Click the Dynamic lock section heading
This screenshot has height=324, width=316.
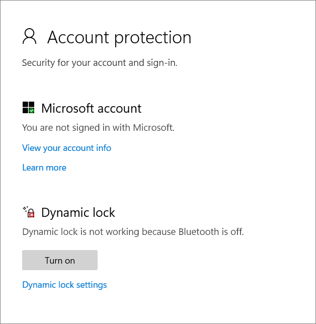point(78,212)
